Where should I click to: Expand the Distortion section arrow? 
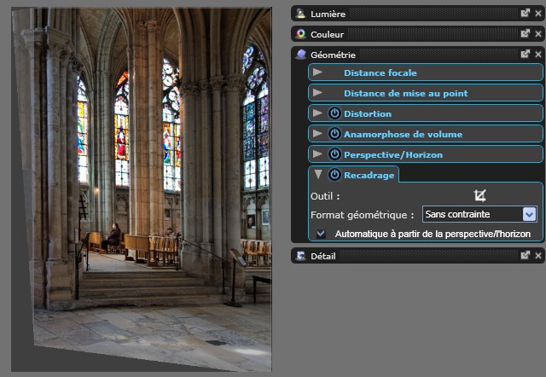pos(317,113)
